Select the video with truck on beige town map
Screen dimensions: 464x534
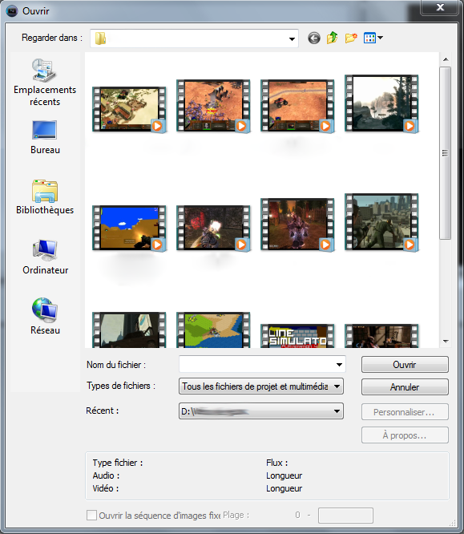tap(129, 109)
